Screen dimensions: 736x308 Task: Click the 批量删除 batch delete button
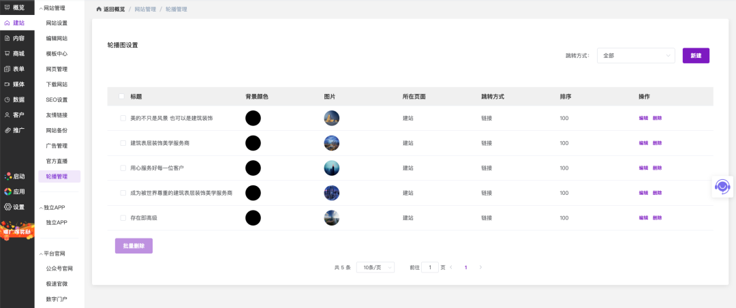(x=134, y=246)
